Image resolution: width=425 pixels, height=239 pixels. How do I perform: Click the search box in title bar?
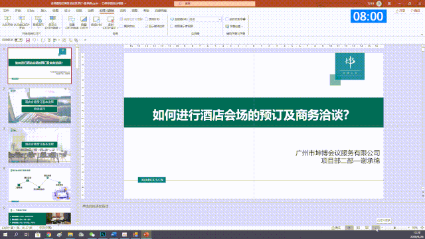[214, 3]
